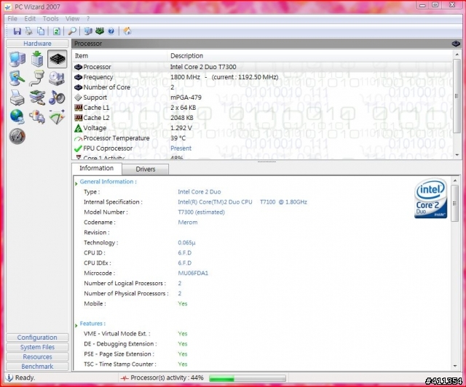
Task: Open the File menu
Action: tap(12, 19)
